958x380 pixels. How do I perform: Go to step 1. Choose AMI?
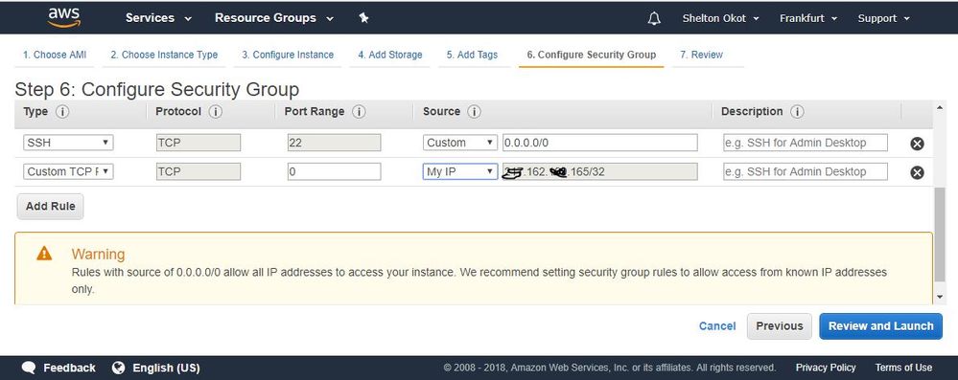55,55
